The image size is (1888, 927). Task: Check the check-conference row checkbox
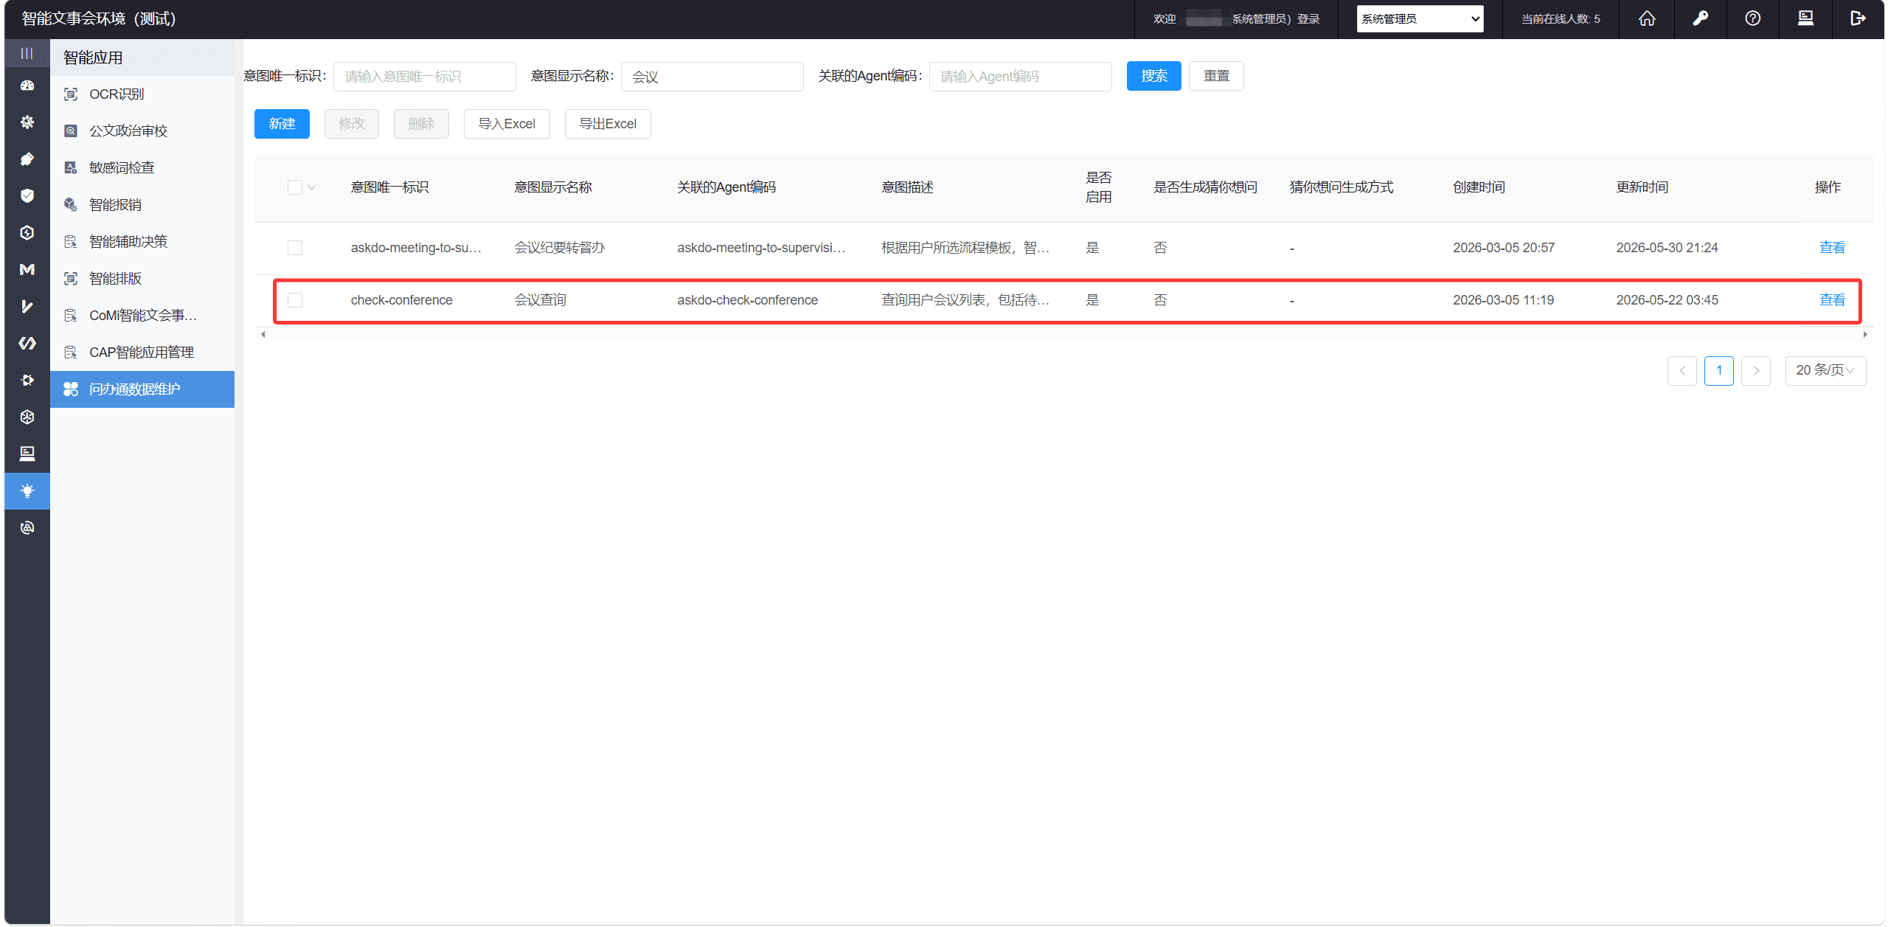[295, 300]
